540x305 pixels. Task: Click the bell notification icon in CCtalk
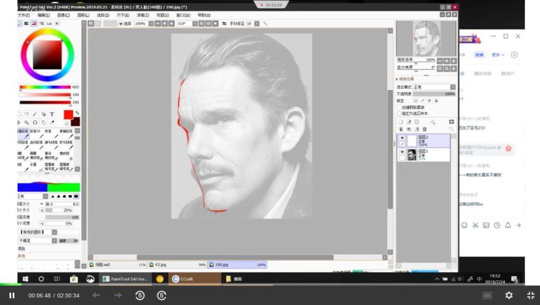[x=508, y=226]
